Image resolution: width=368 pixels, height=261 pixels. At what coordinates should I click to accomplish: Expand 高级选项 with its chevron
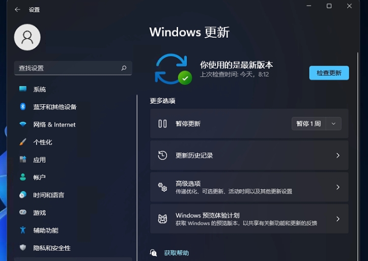pos(337,187)
